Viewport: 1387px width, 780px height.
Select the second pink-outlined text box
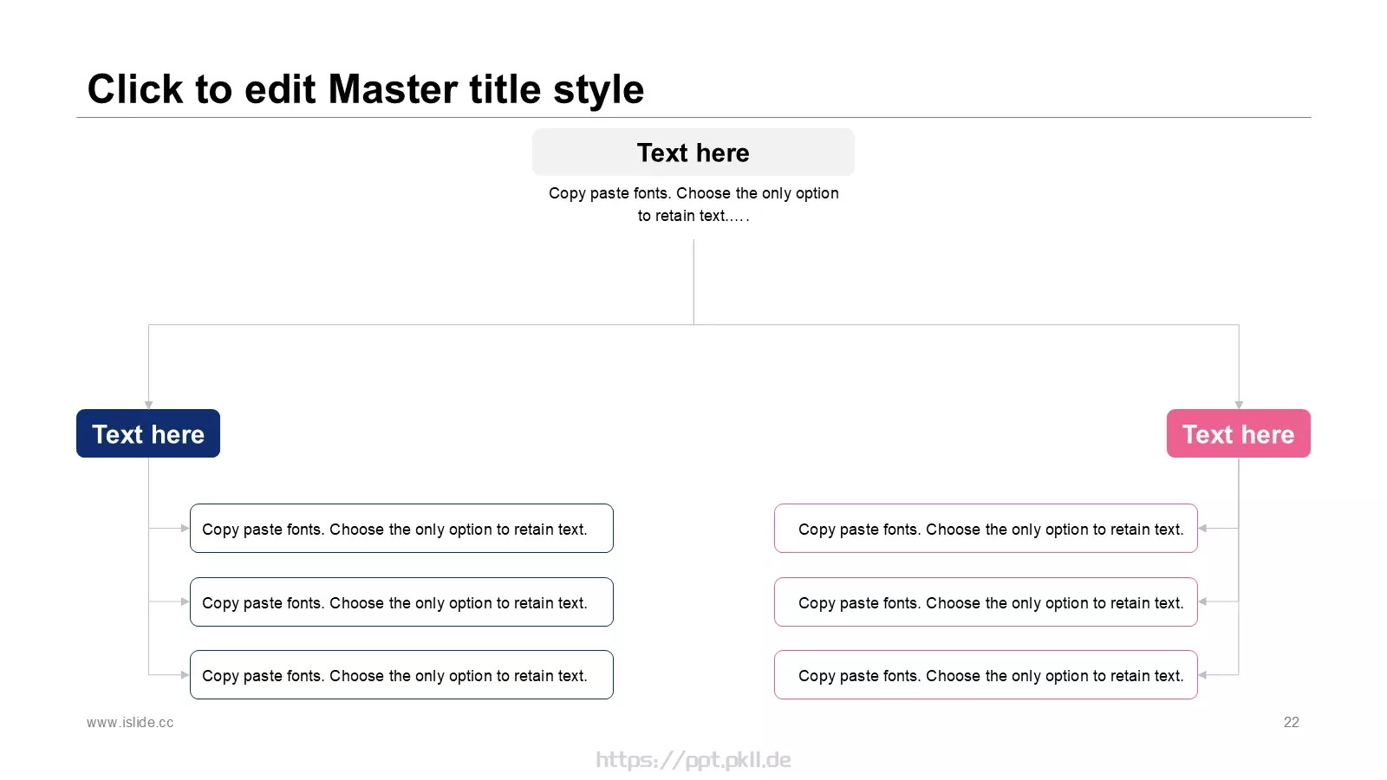(986, 602)
